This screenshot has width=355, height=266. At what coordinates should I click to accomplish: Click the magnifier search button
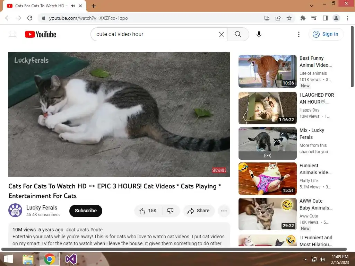[238, 34]
